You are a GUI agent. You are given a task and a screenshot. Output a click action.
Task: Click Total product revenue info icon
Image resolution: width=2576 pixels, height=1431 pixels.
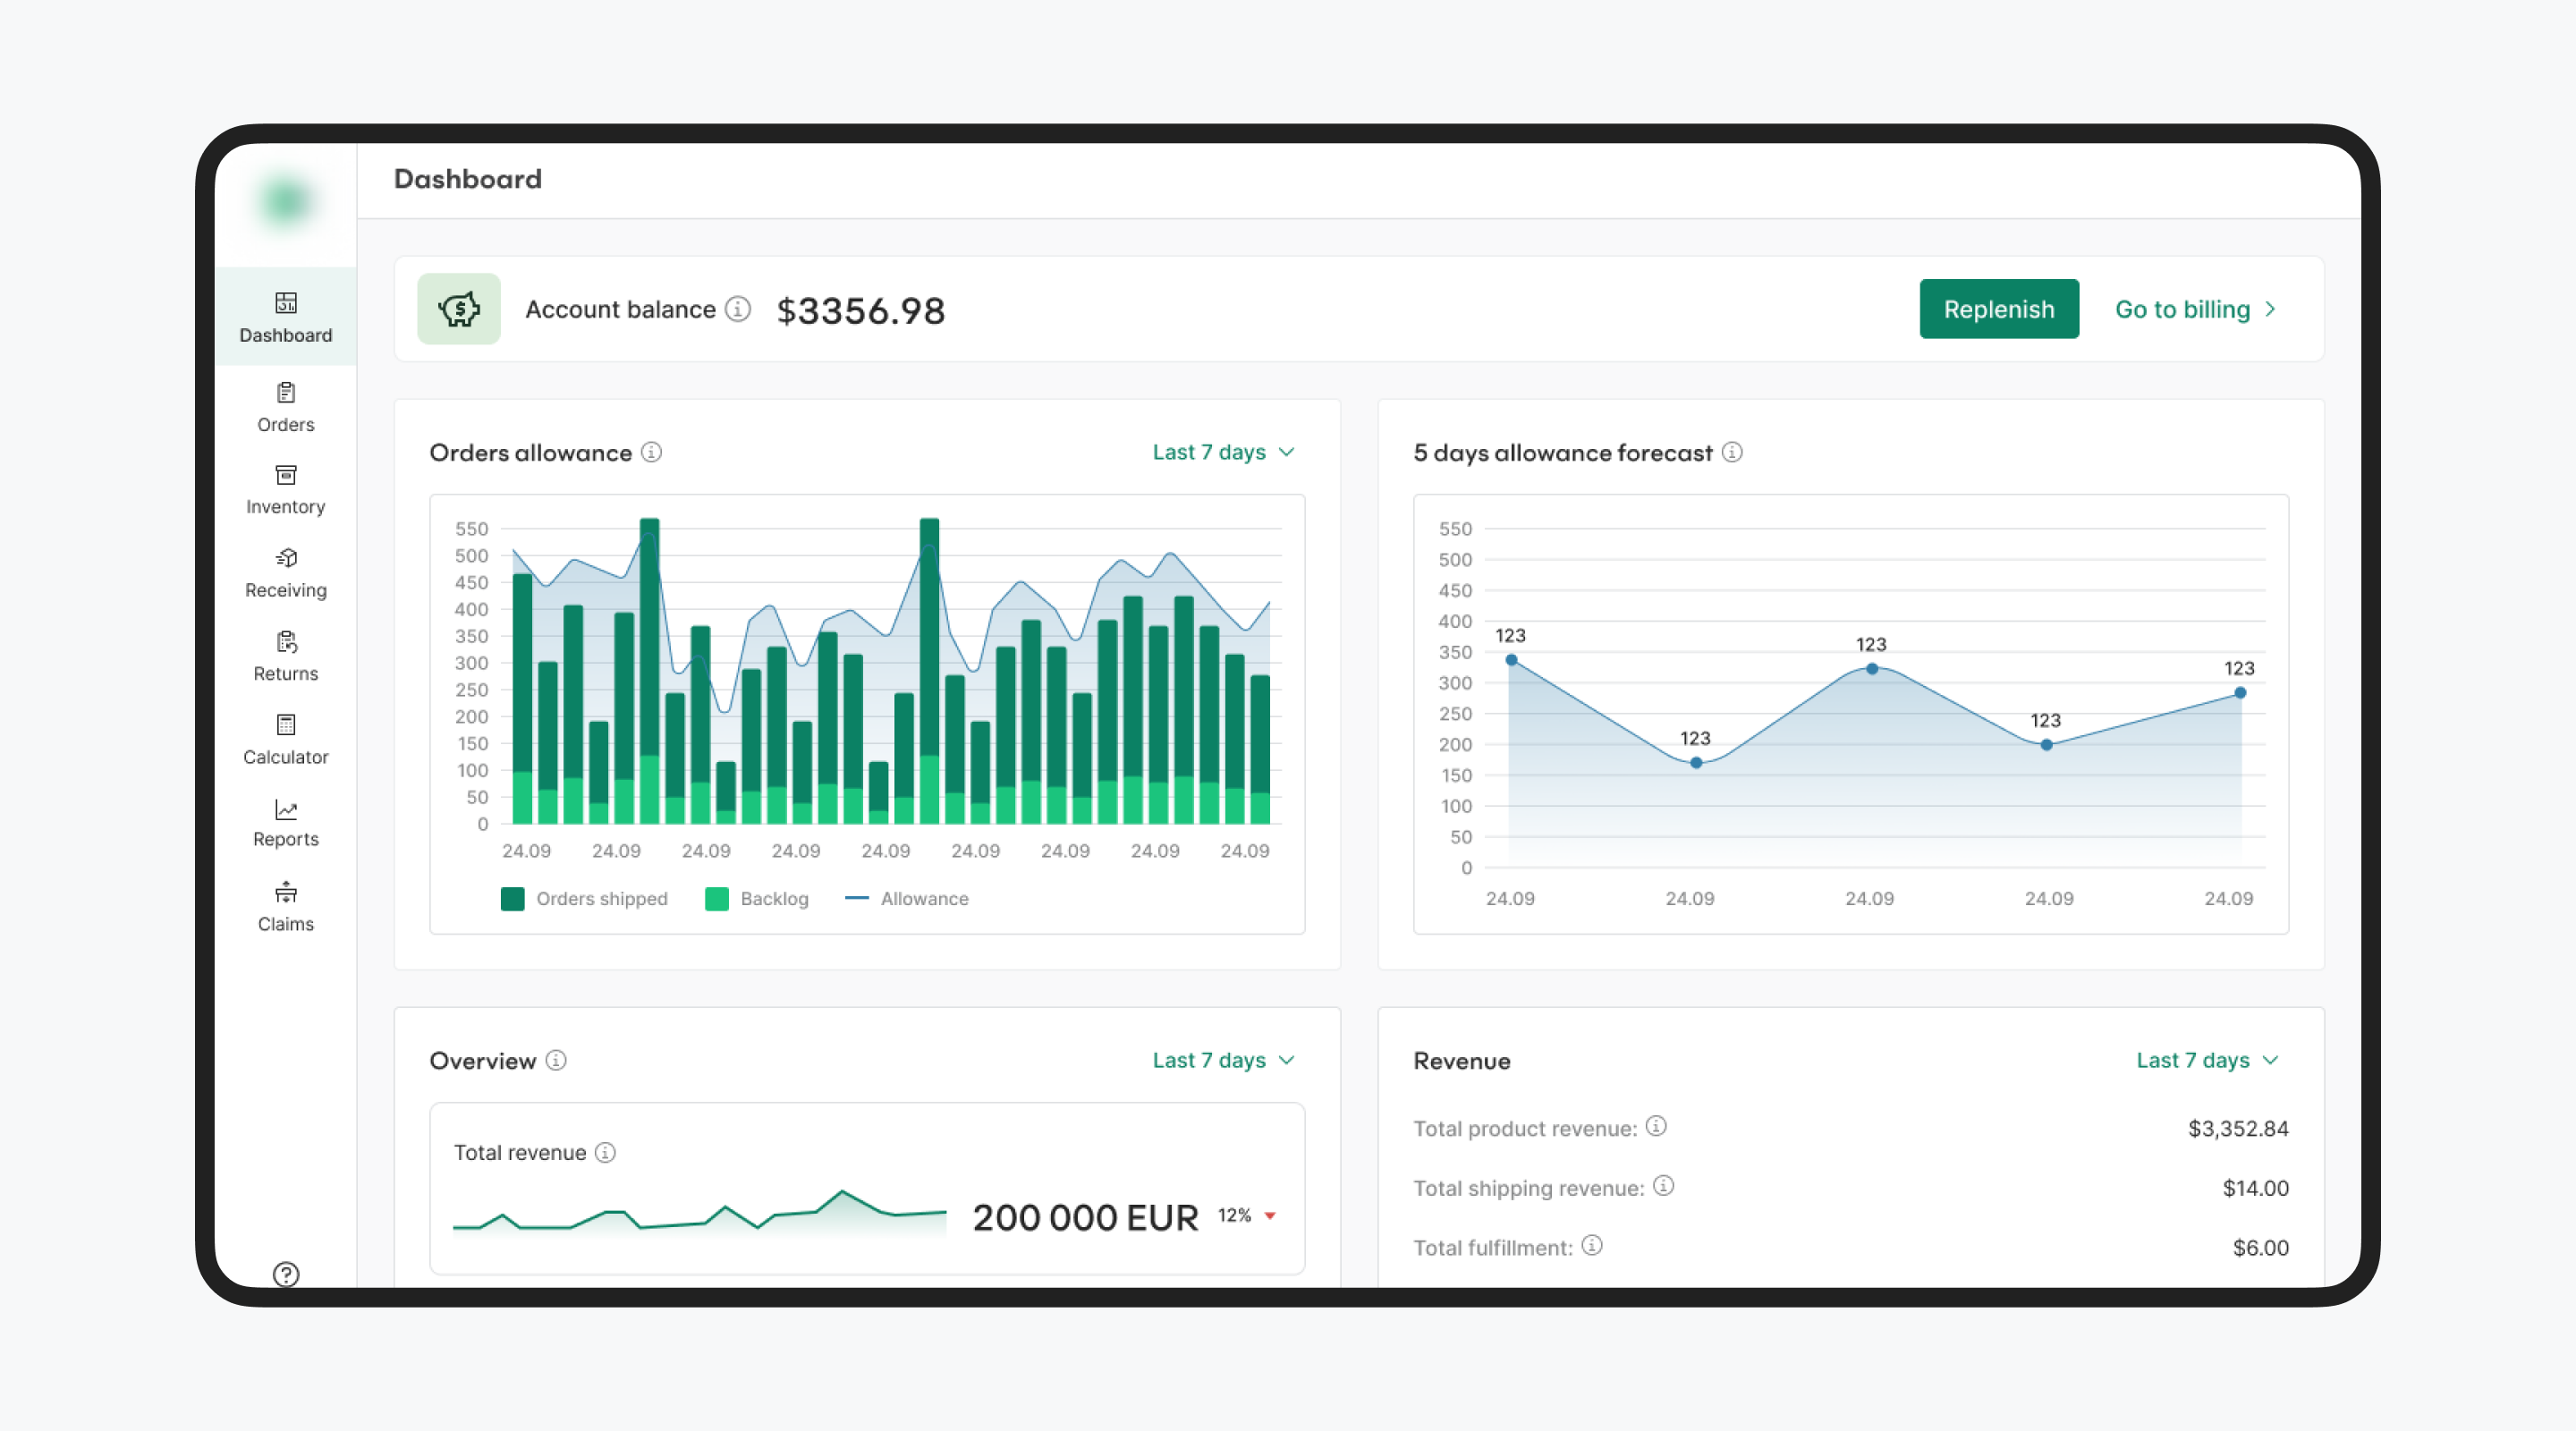[x=1656, y=1126]
